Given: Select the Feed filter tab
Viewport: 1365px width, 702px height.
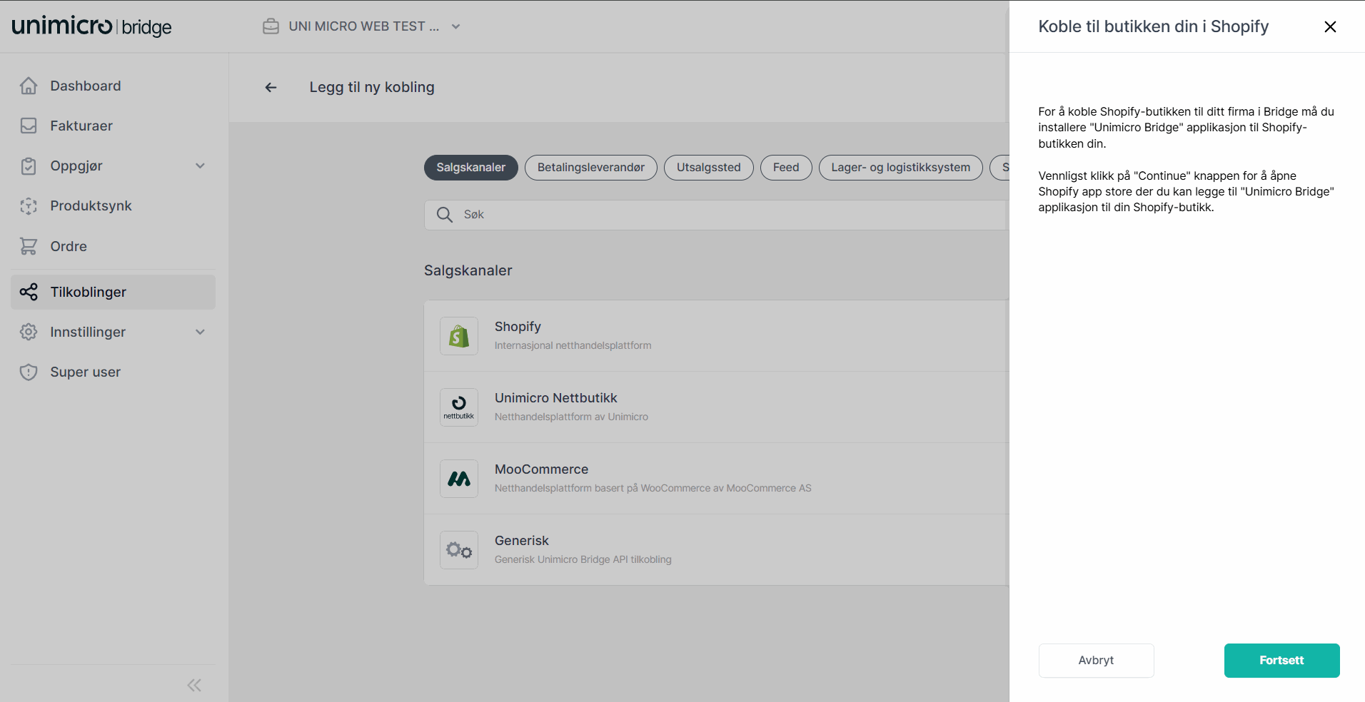Looking at the screenshot, I should [785, 167].
